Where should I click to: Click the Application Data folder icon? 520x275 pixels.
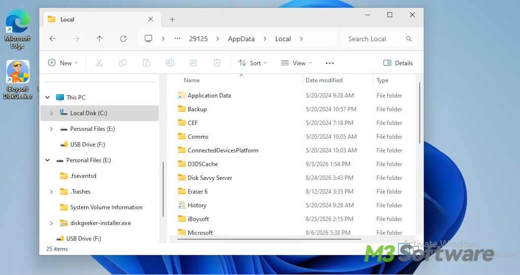(x=181, y=96)
